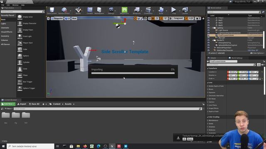Click the Perspective view button
266x149 pixels.
(57, 18)
